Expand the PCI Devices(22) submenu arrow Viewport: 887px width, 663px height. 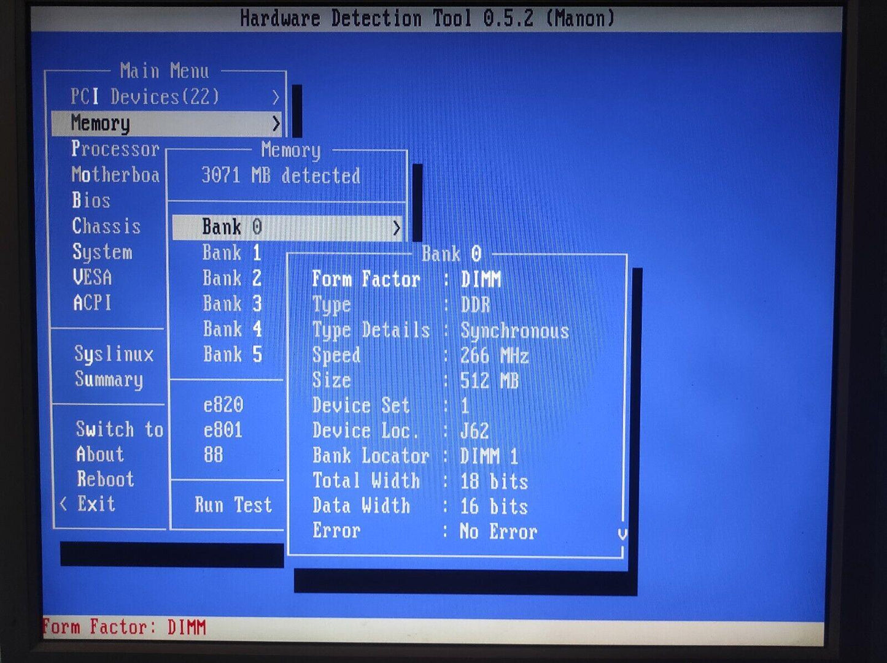276,98
